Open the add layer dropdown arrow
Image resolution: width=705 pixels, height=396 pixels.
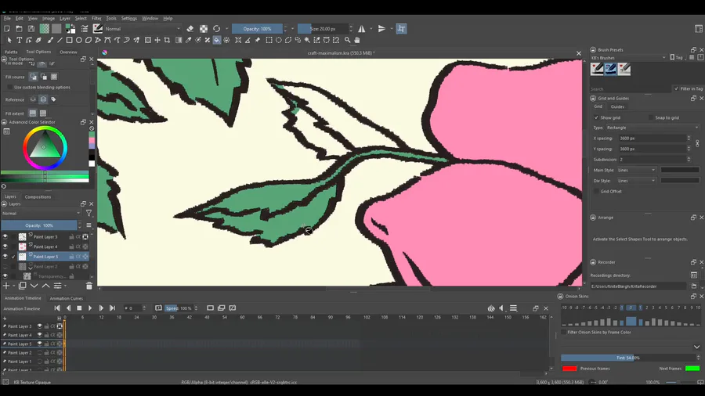(x=14, y=286)
